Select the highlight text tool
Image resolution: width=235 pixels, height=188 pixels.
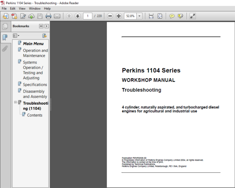click(x=180, y=16)
